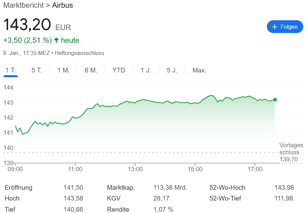Click the plus icon in Folgen
Viewport: 308px width, 213px height.
tap(274, 27)
